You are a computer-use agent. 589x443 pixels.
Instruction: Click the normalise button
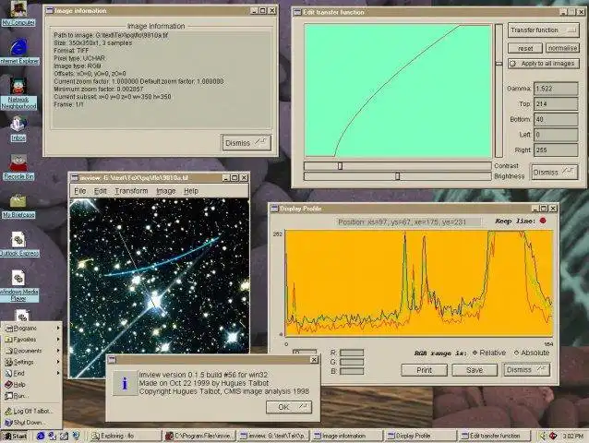click(562, 48)
